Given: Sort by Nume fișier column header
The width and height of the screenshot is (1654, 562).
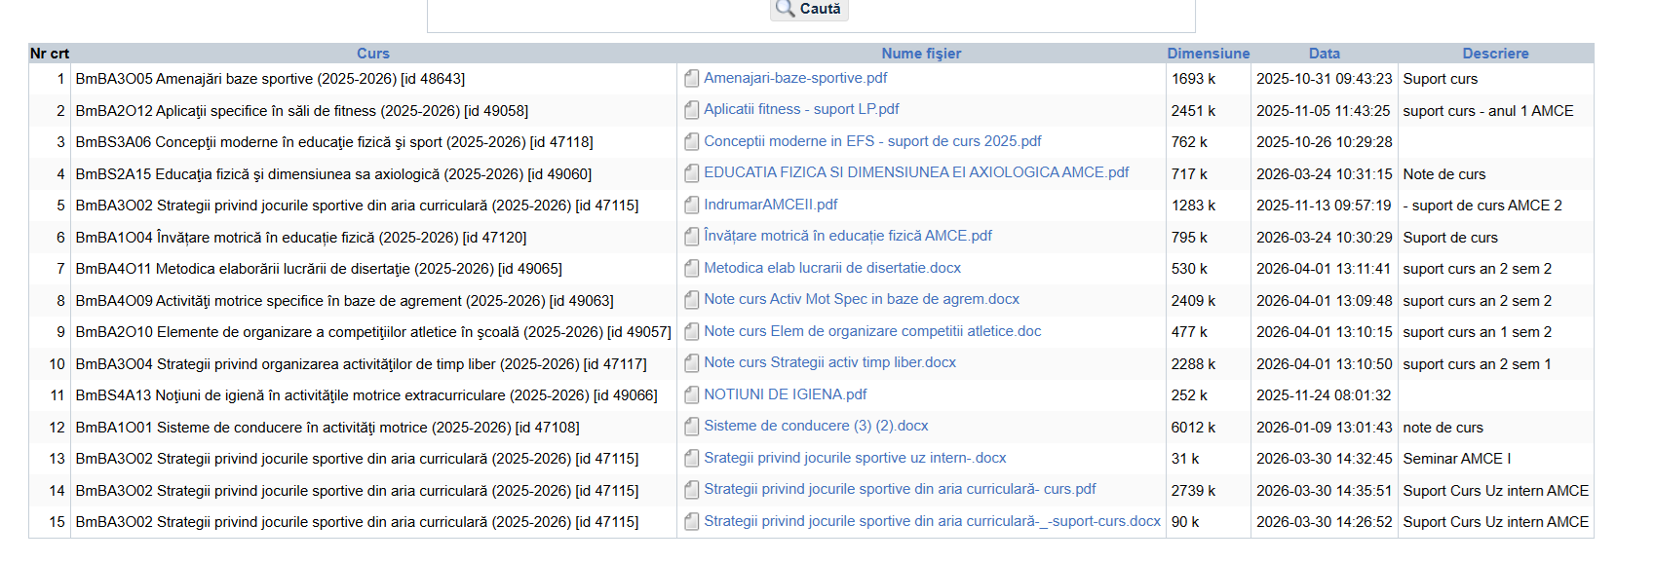Looking at the screenshot, I should (x=921, y=54).
